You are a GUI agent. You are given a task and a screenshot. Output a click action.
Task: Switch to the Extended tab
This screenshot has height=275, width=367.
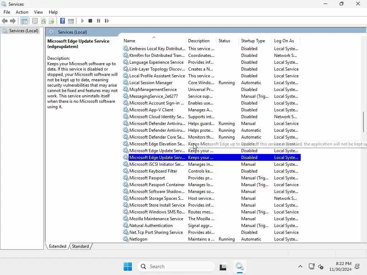[x=58, y=246]
